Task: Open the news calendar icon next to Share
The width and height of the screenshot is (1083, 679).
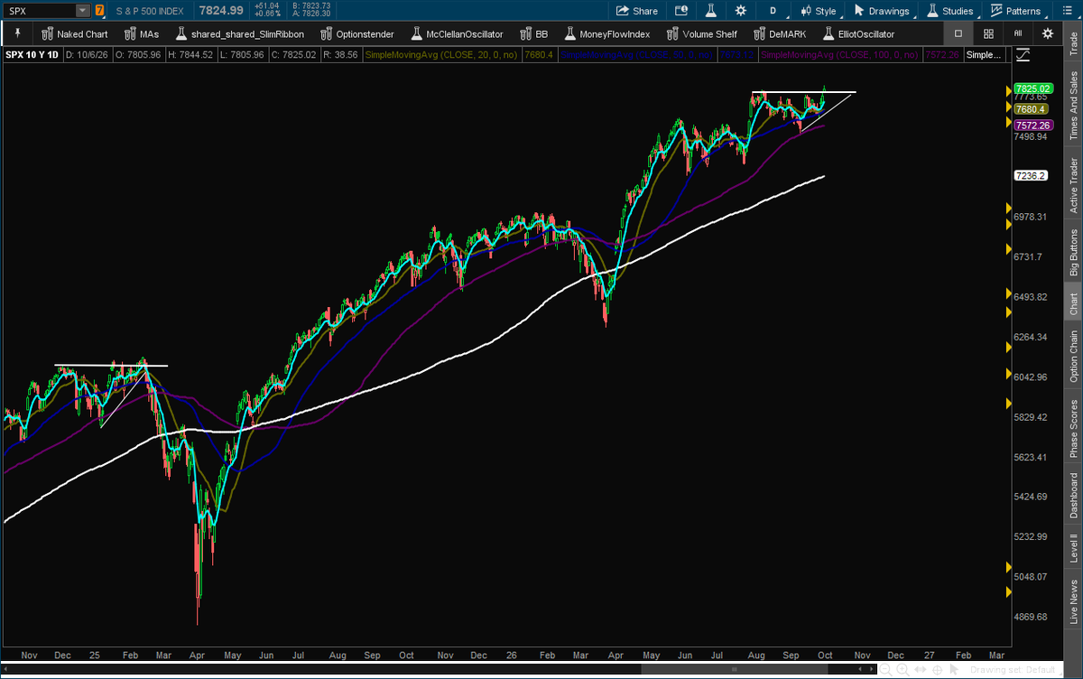Action: pyautogui.click(x=681, y=11)
